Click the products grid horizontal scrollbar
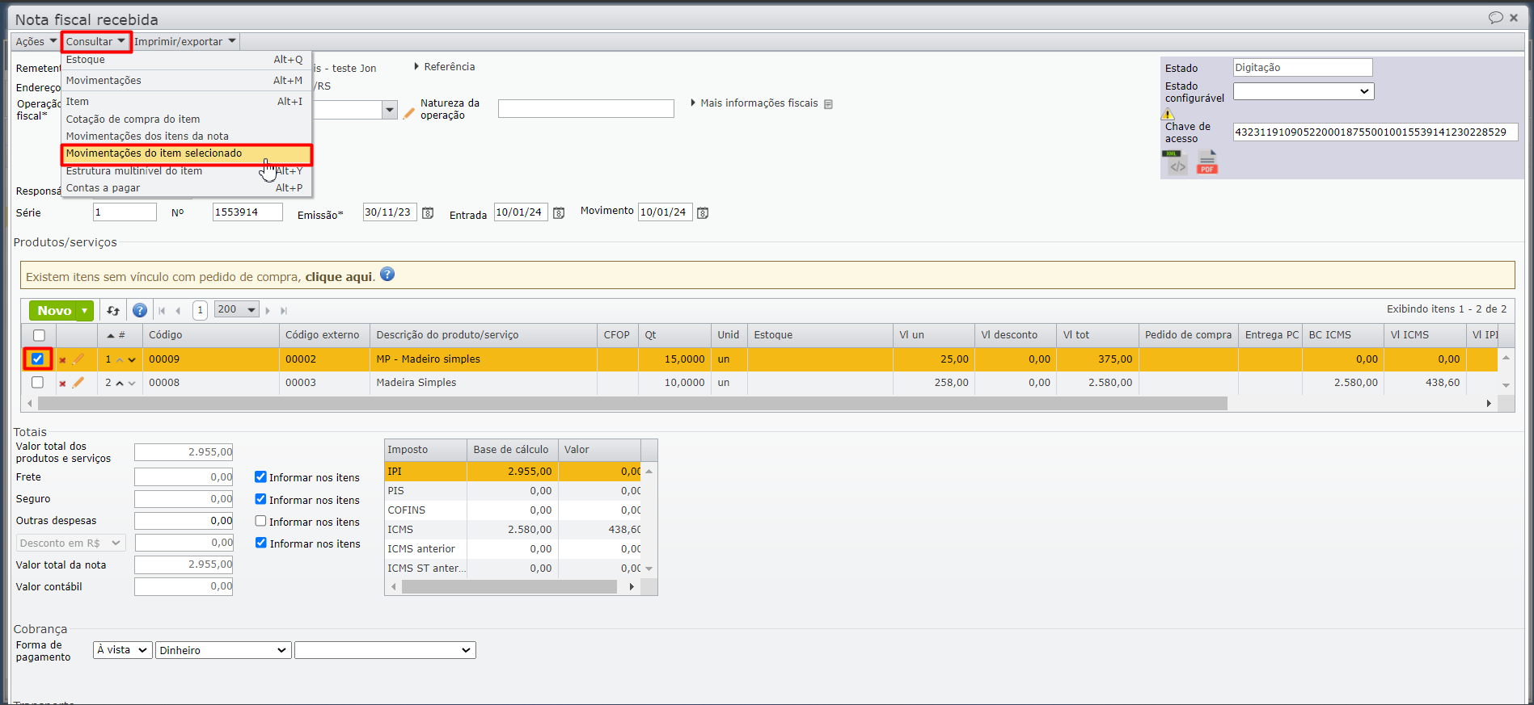The width and height of the screenshot is (1534, 705). click(x=631, y=403)
